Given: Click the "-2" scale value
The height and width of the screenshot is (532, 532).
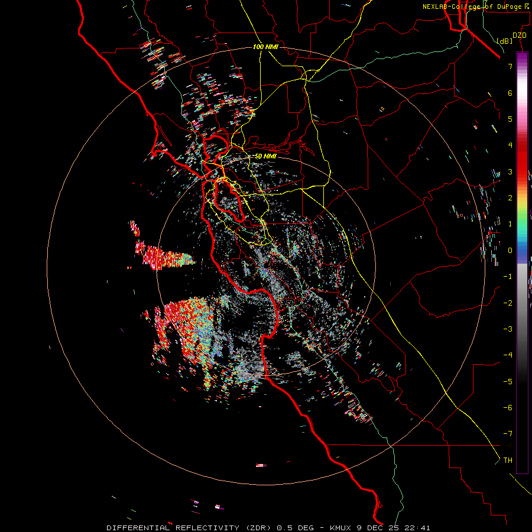Looking at the screenshot, I should [508, 303].
